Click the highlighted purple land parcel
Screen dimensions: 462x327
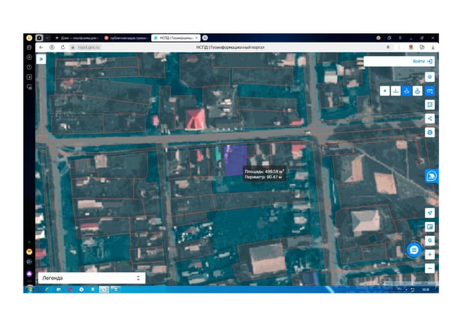click(235, 160)
